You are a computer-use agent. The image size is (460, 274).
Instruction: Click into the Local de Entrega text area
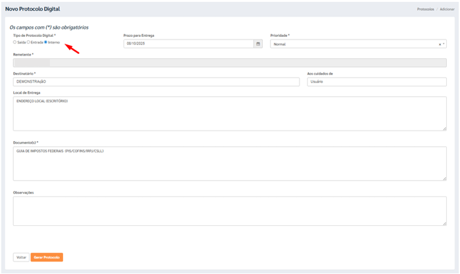click(229, 114)
